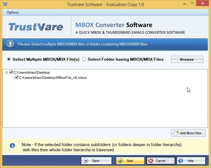This screenshot has width=211, height=168.
Task: Open Help via the Help button
Action: pos(191,161)
